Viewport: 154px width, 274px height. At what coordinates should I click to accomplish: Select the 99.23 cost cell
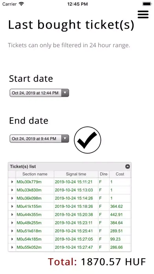tap(120, 239)
